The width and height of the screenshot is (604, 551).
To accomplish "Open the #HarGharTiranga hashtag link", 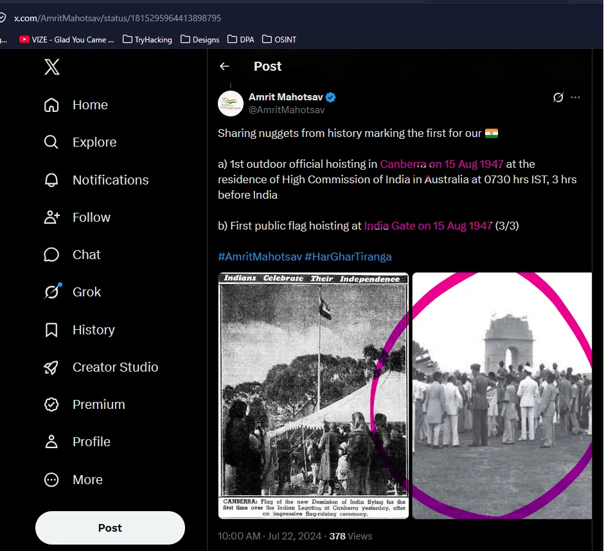I will (x=348, y=257).
